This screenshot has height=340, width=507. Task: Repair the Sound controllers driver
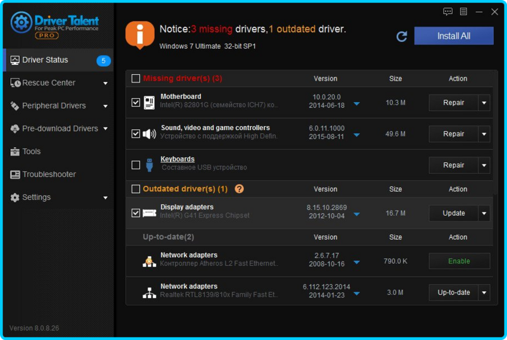453,134
